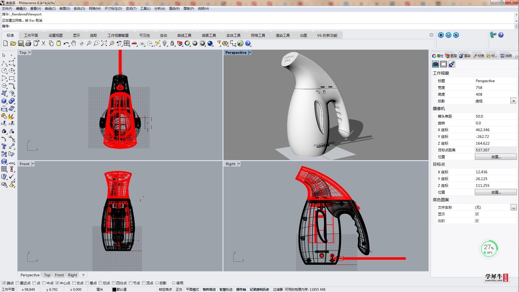Screen dimensions: 519x292
Task: Select the Pan hand tool
Action: click(74, 43)
